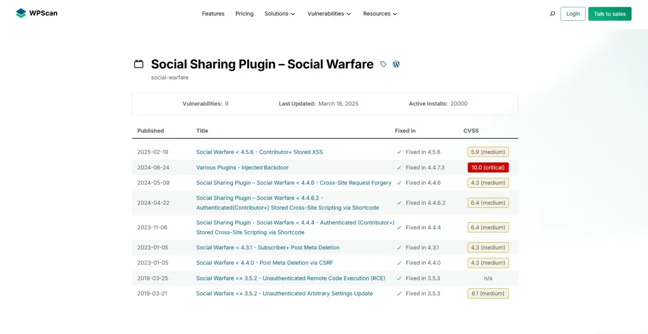Click the checkmark beside Fixed in 4.4.6.2

pos(399,203)
